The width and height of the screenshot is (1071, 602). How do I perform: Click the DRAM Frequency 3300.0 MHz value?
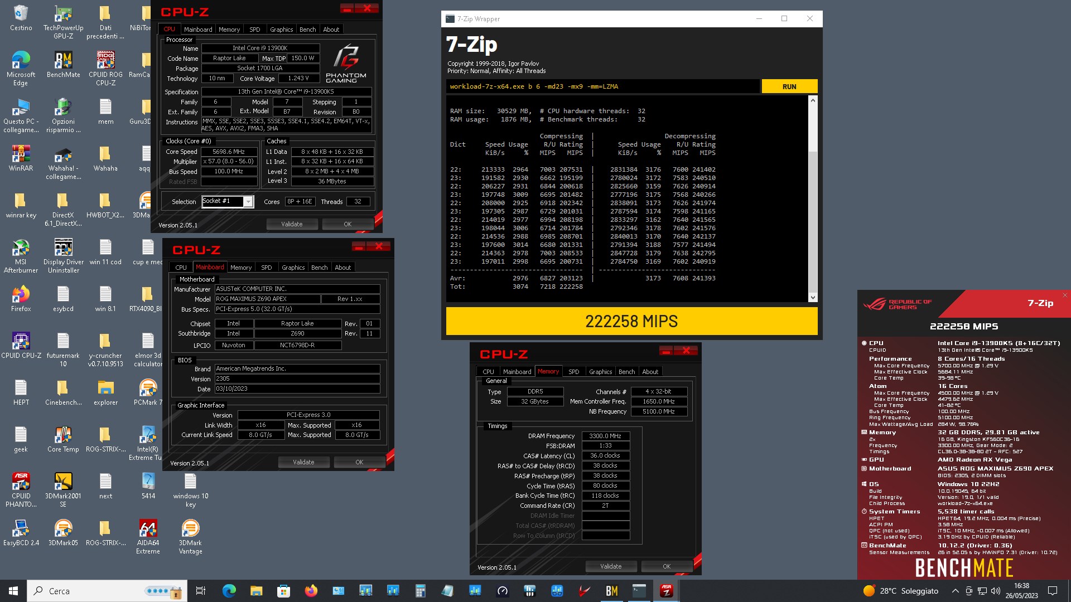[605, 436]
